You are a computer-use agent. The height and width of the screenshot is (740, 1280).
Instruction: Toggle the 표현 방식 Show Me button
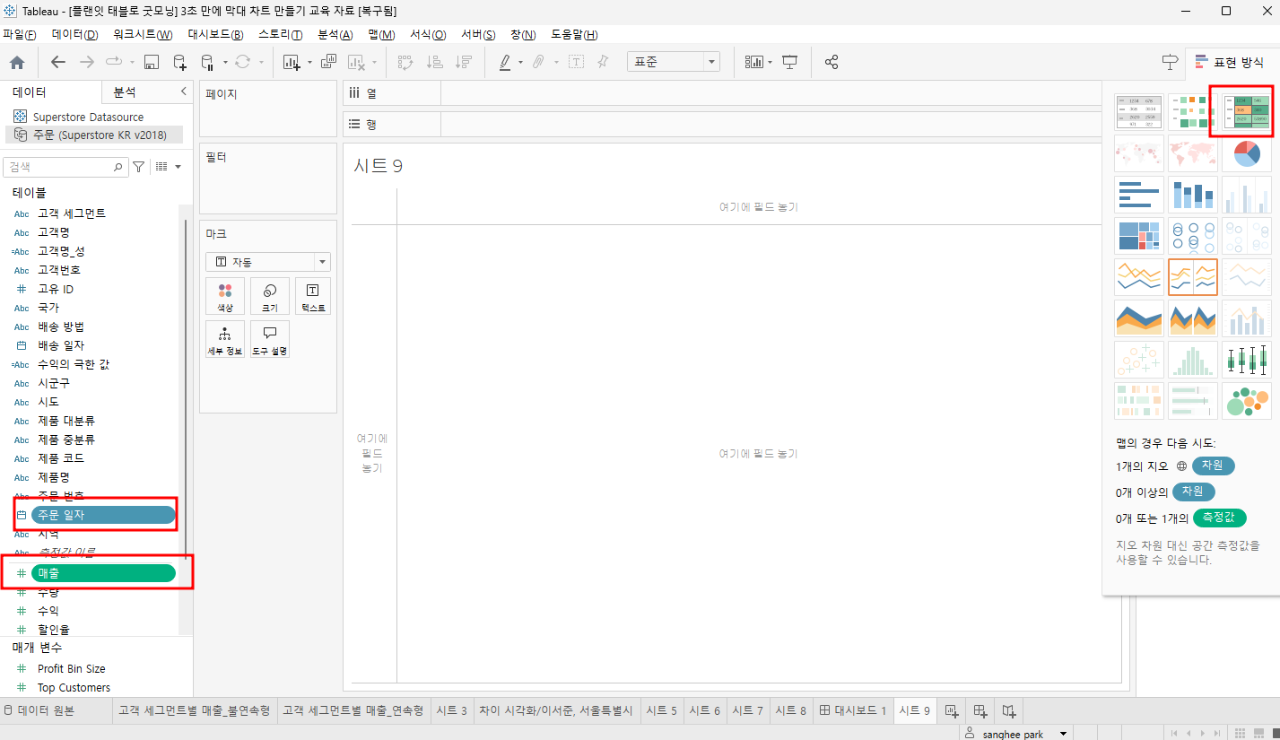1230,63
